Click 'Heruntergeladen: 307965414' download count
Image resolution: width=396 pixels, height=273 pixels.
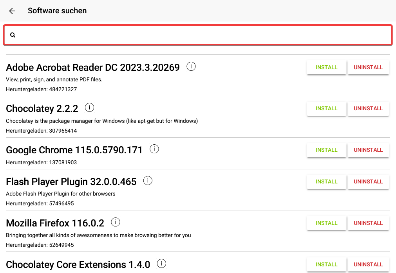point(42,131)
